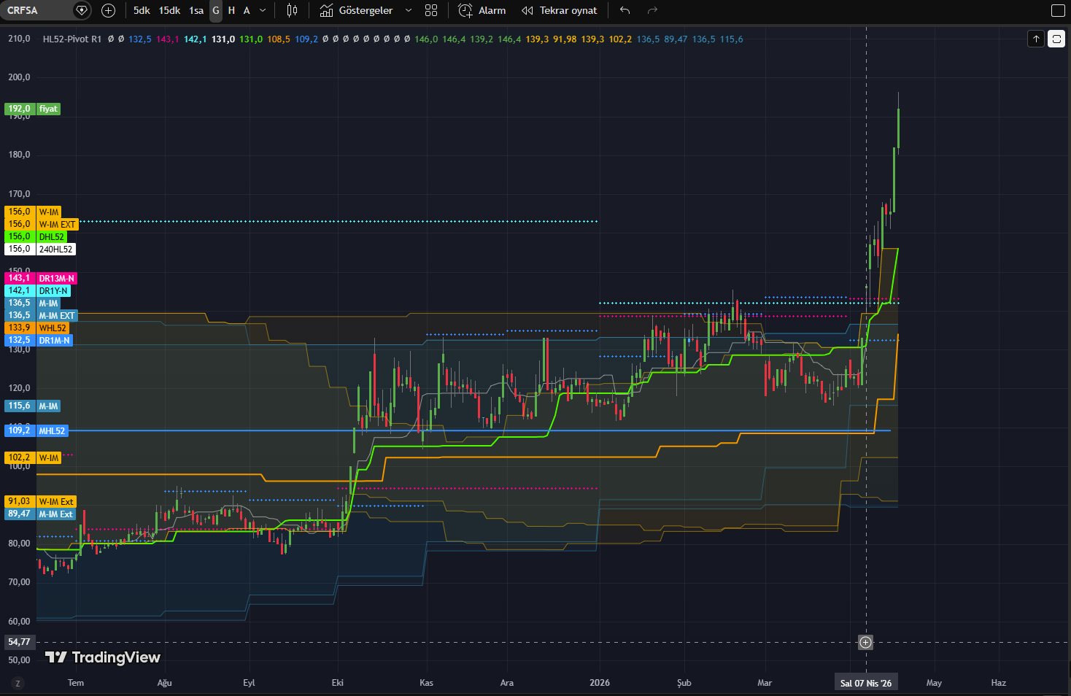Open the Göstergeler indicators dialog
The height and width of the screenshot is (696, 1071).
(x=356, y=10)
